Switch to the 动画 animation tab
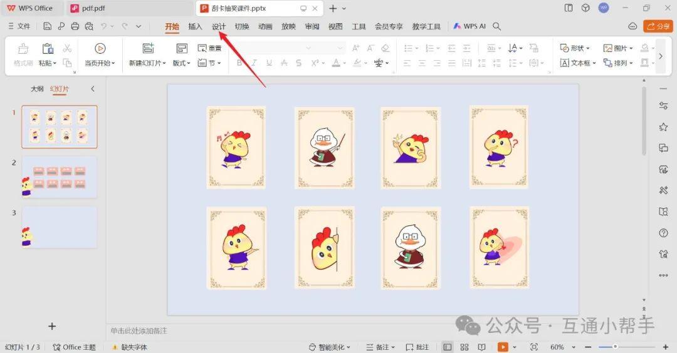677x353 pixels. tap(265, 26)
